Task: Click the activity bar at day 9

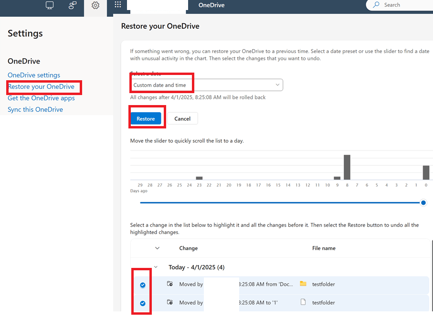Action: 337,178
